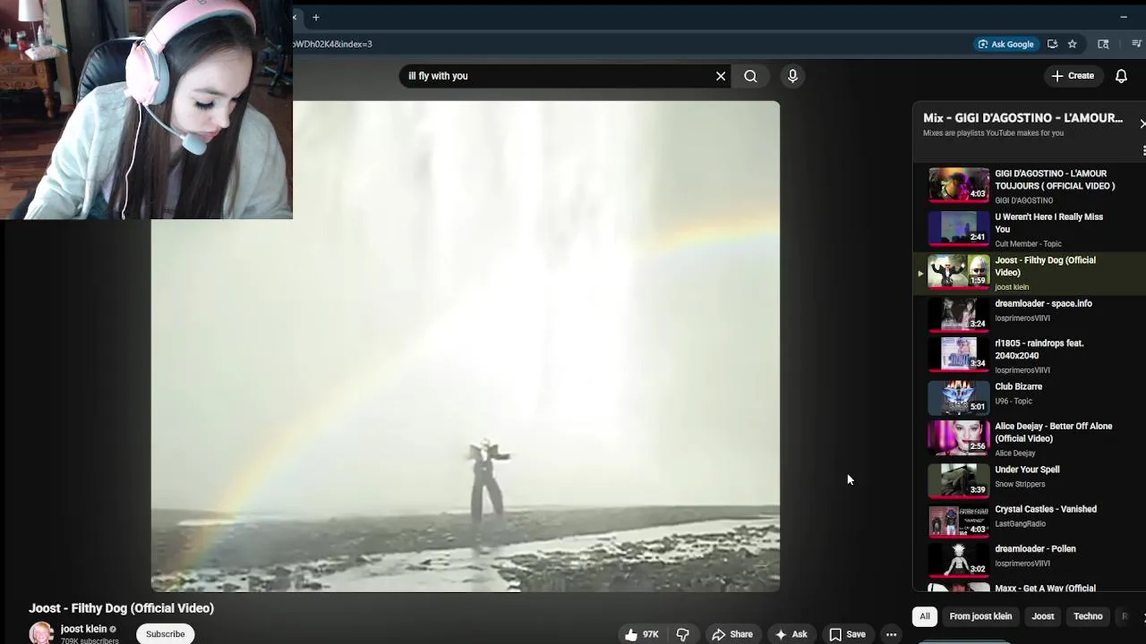This screenshot has height=644, width=1146.
Task: Play Alice Deejay - Better Off Alone
Action: tap(1030, 438)
